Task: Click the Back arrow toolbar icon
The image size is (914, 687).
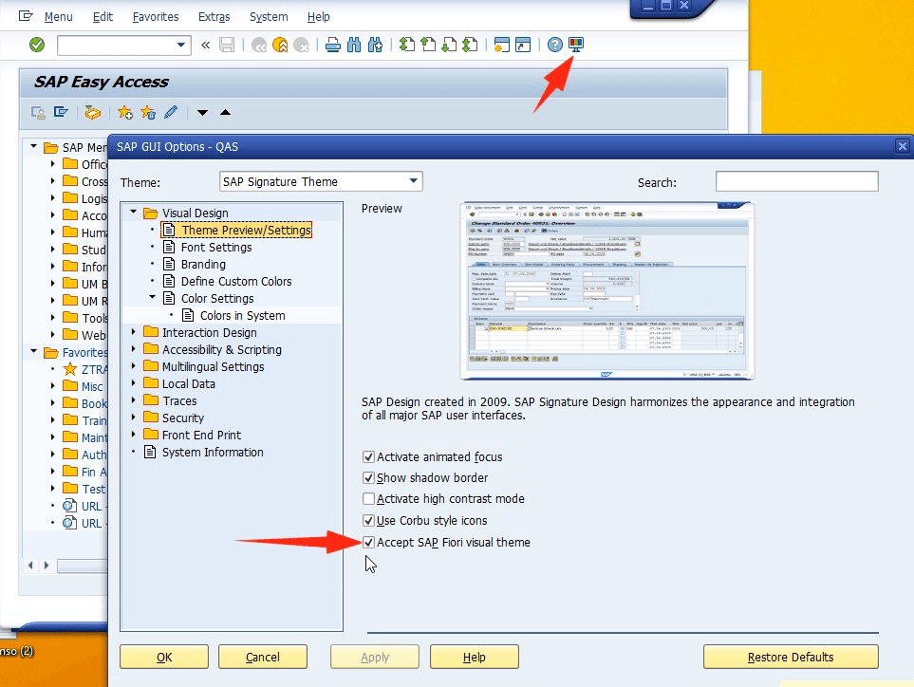Action: (259, 45)
